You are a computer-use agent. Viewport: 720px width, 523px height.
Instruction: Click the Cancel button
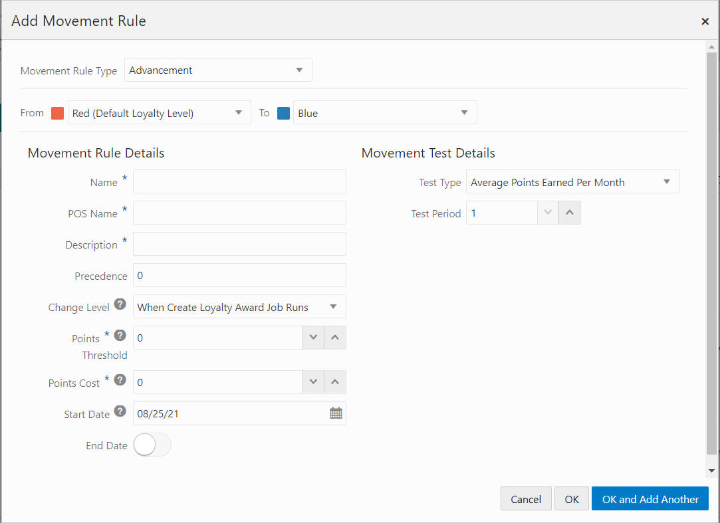(526, 498)
